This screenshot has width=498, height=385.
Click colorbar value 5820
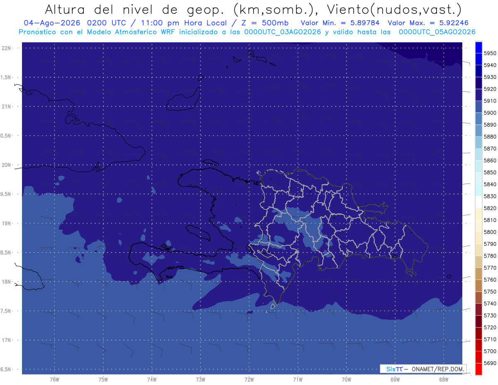pos(490,208)
